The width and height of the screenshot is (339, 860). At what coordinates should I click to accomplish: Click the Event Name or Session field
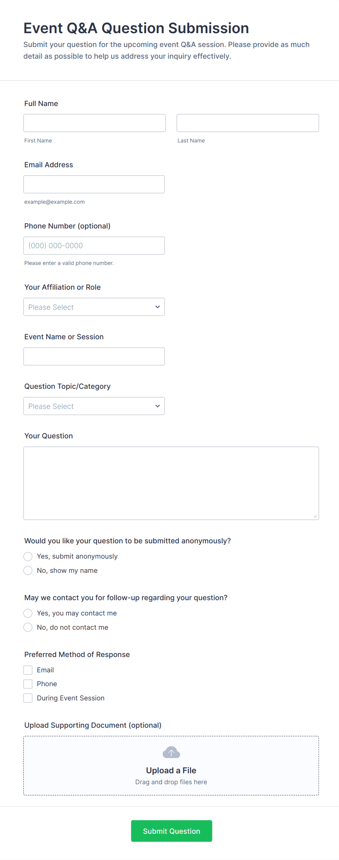coord(94,356)
